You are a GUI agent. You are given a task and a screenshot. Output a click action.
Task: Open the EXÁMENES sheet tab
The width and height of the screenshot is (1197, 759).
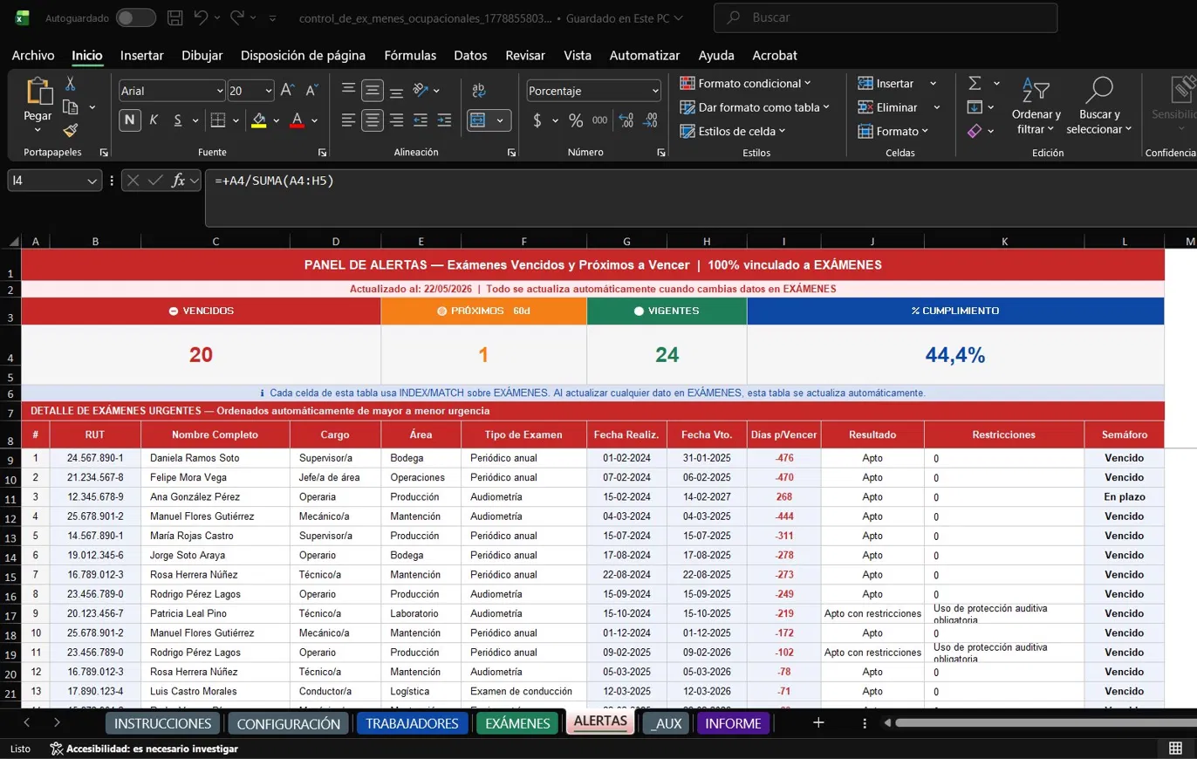(517, 723)
